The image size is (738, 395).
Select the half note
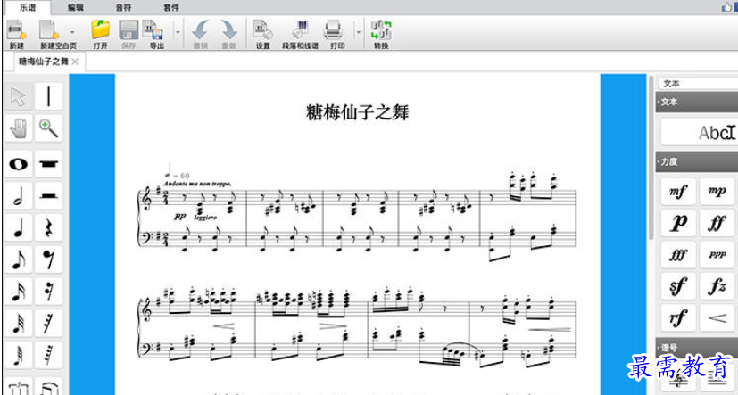coord(19,195)
